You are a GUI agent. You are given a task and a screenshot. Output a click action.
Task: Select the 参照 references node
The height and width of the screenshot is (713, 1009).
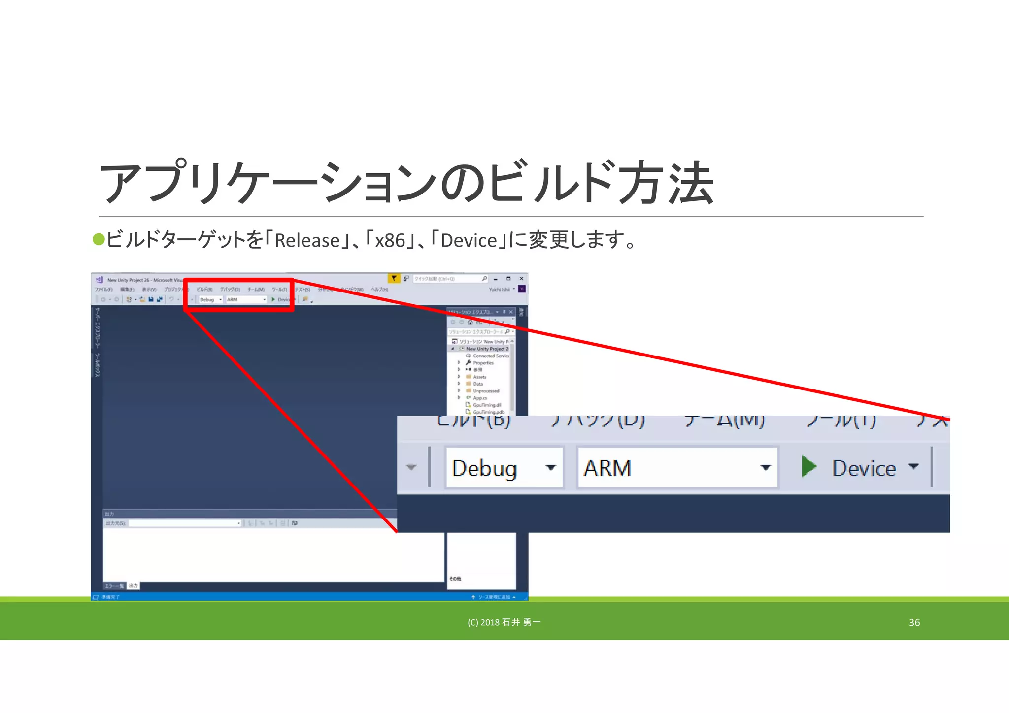coord(474,369)
